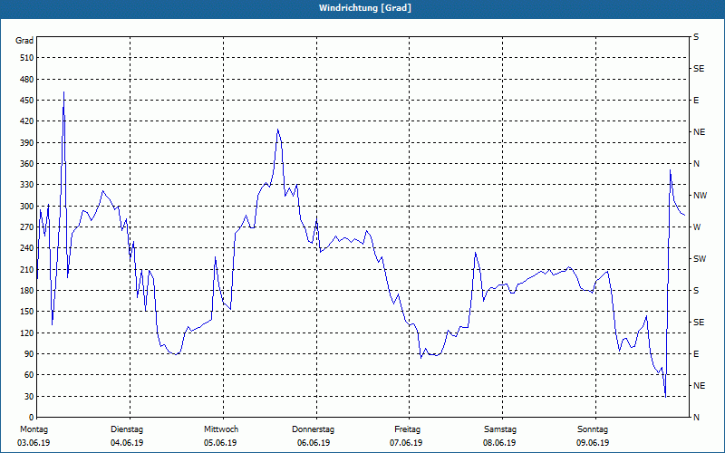Select the 'Dienstag' day label
Screen dimensions: 725x453
coord(127,429)
